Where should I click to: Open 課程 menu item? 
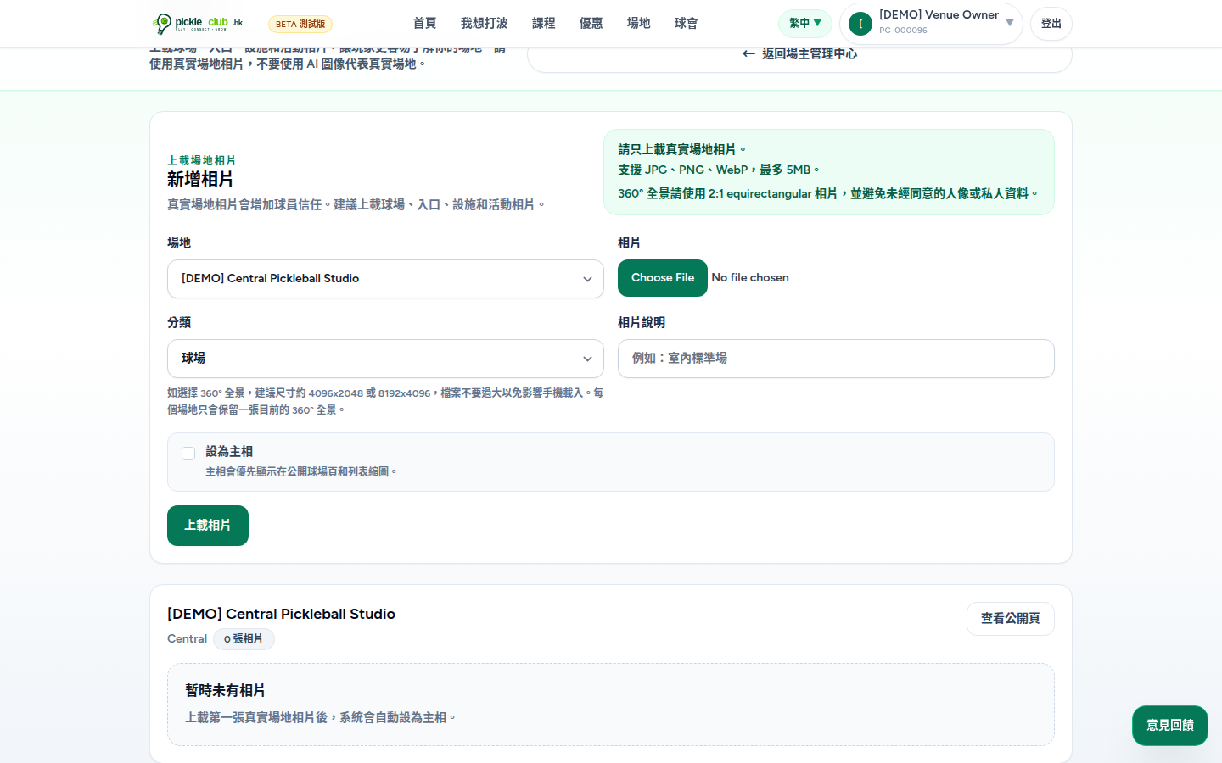click(x=544, y=24)
